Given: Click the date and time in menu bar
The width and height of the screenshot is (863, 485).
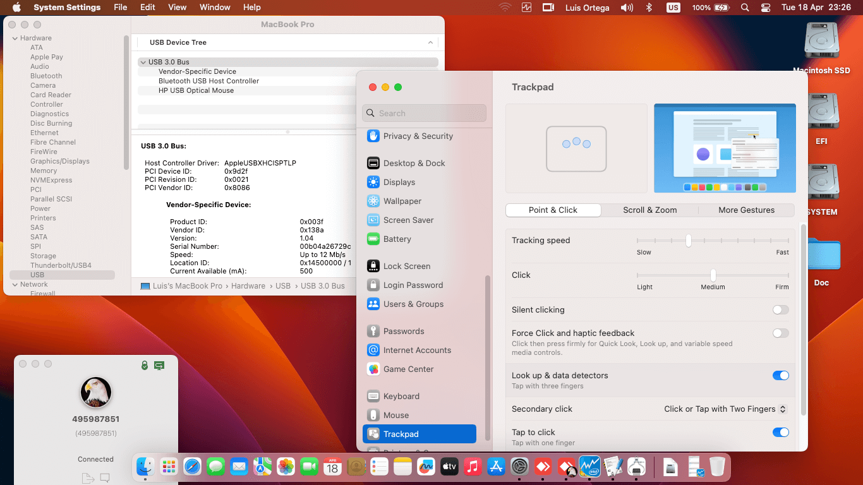Looking at the screenshot, I should (818, 8).
